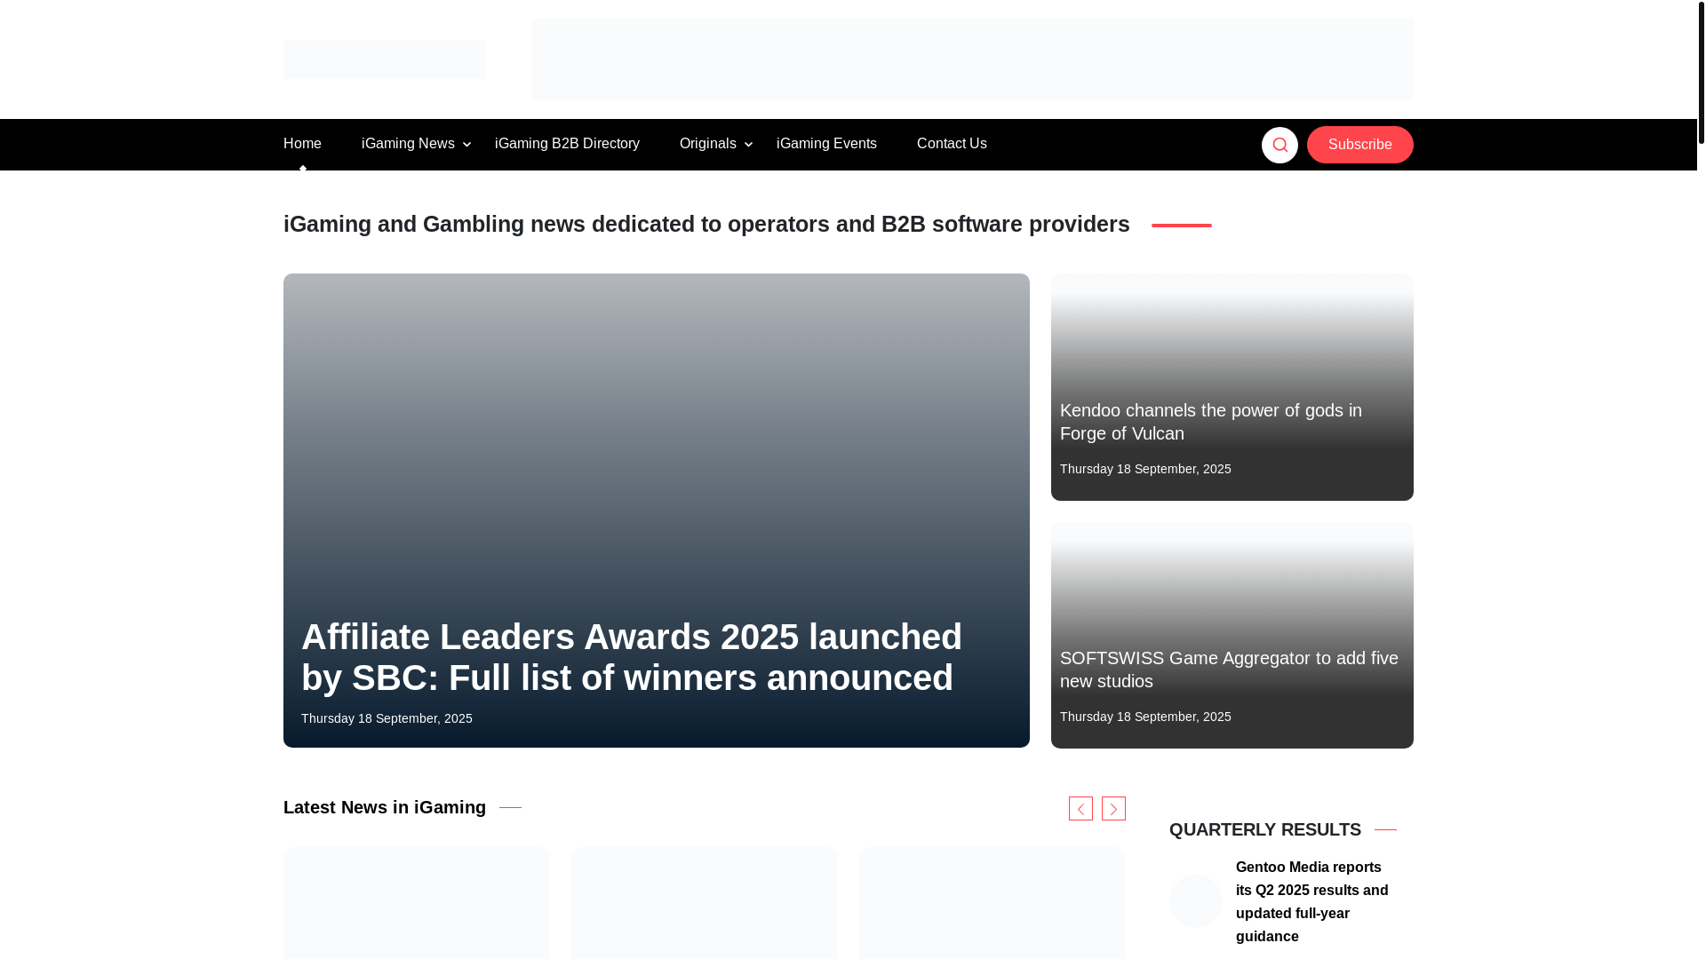
Task: Open the Originals menu
Action: click(707, 144)
